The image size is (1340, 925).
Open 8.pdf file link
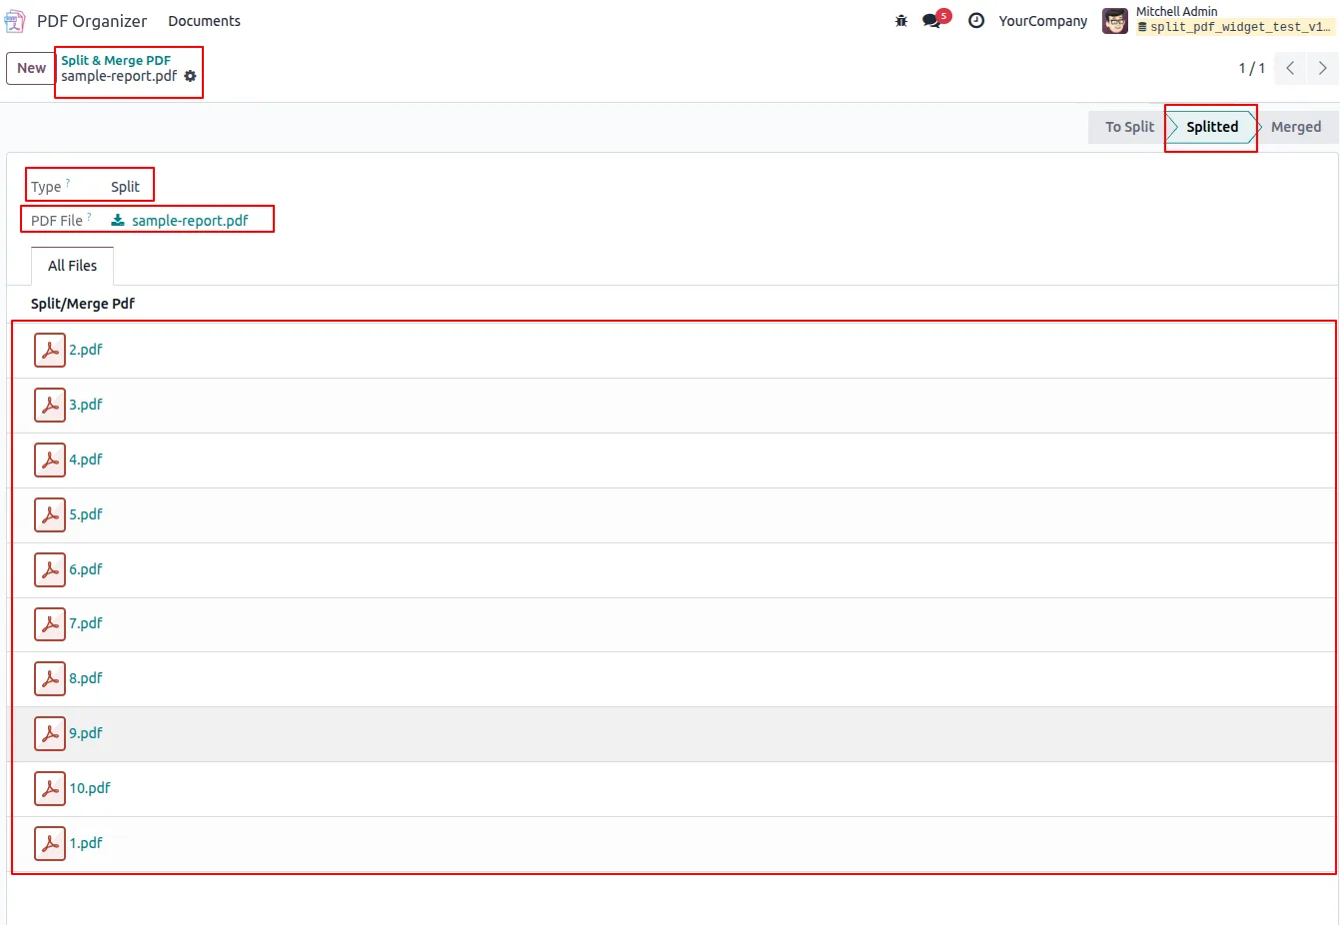86,678
